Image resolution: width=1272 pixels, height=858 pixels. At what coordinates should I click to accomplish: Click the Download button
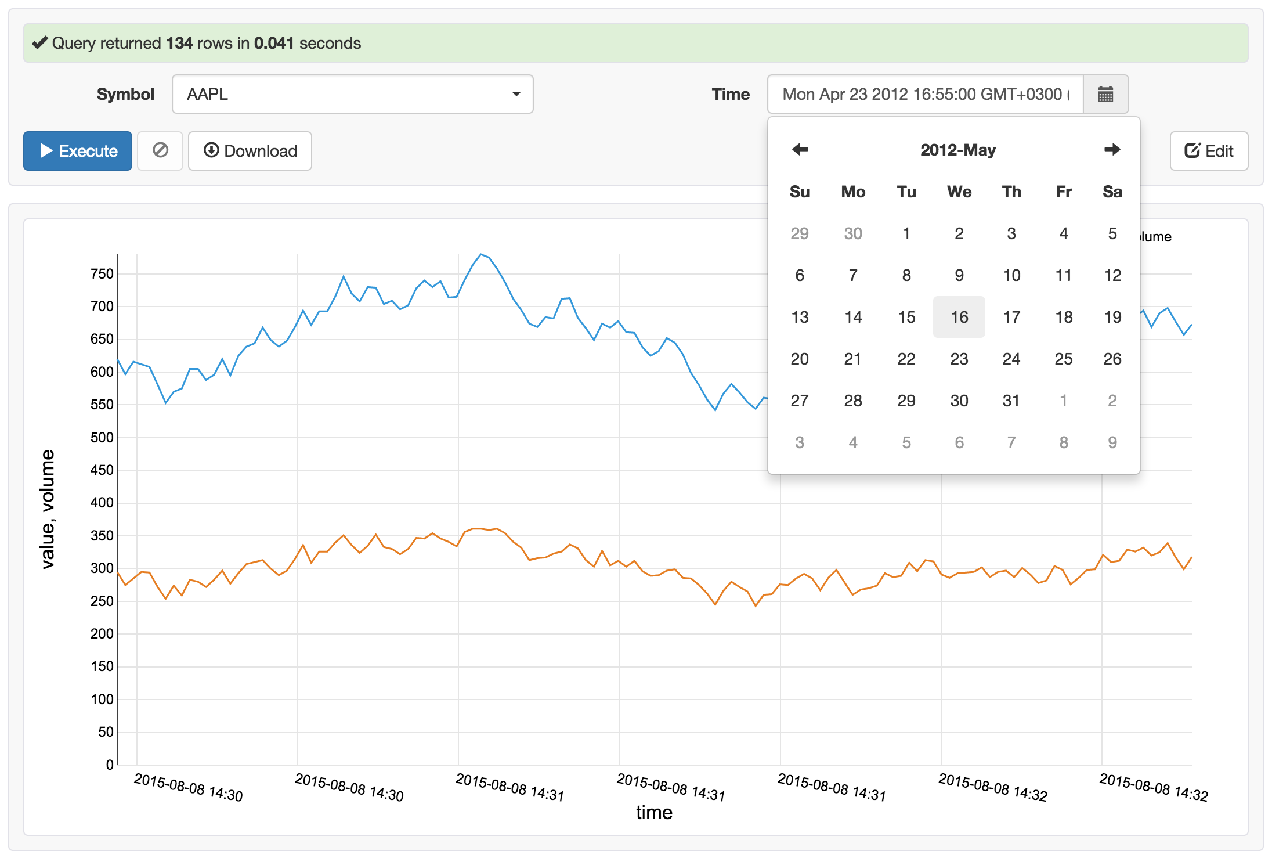(x=250, y=151)
